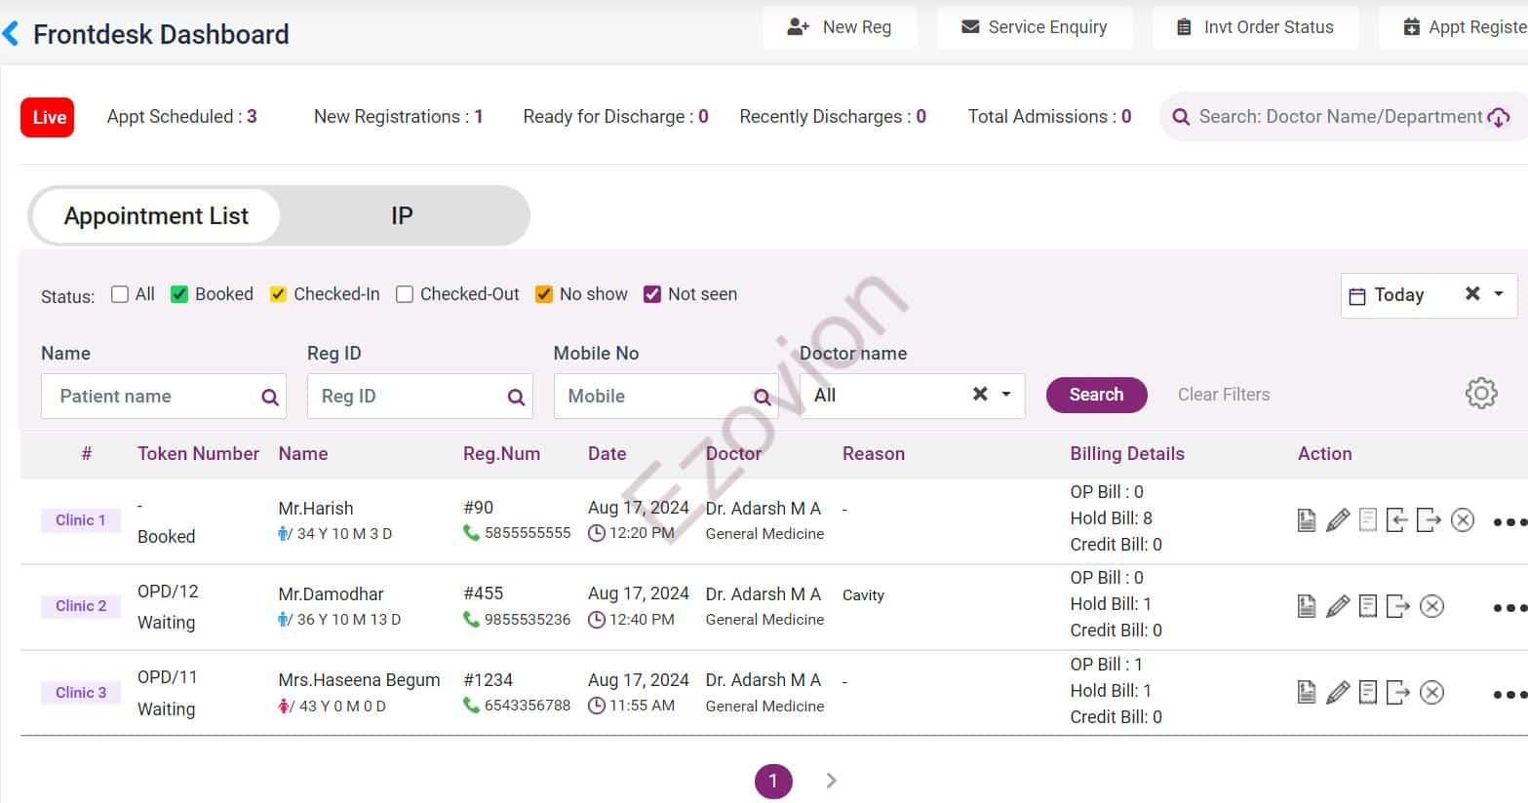Click check-out arrow icon in Mr.Damodhar's row
Screen dimensions: 1528x803
click(x=1397, y=606)
